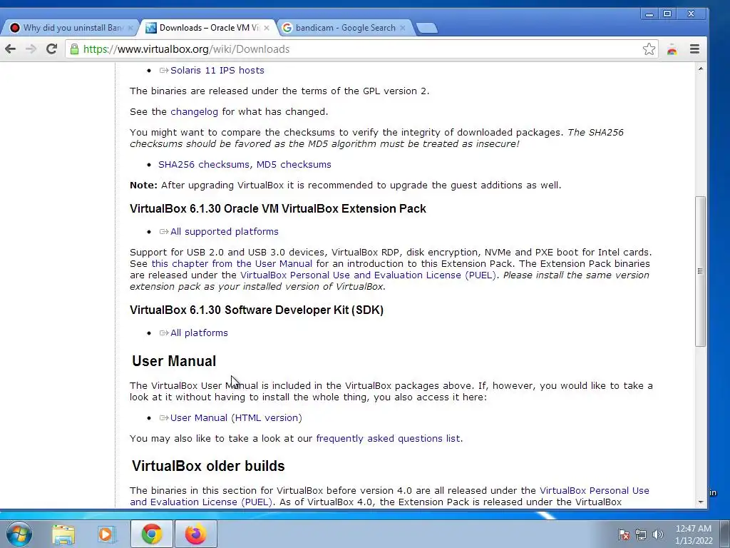Open the VirtualBox PUEL license link under Extension Pack

(369, 275)
